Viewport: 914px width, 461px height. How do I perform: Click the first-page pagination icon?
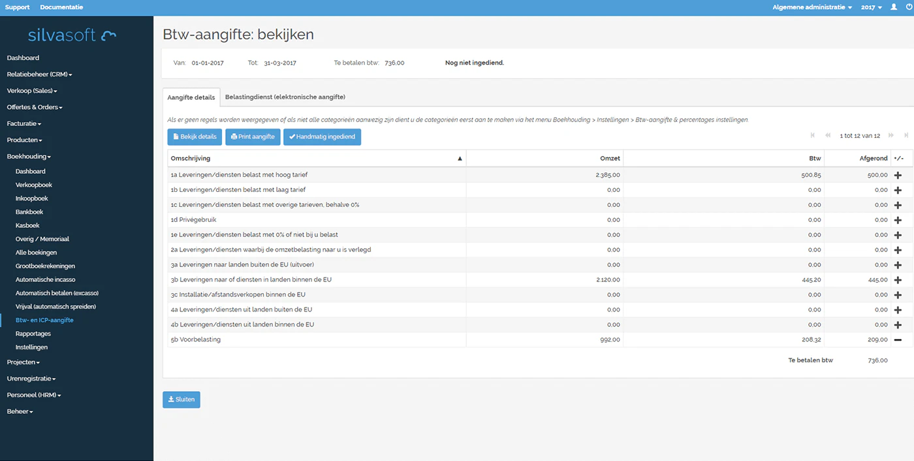coord(812,135)
